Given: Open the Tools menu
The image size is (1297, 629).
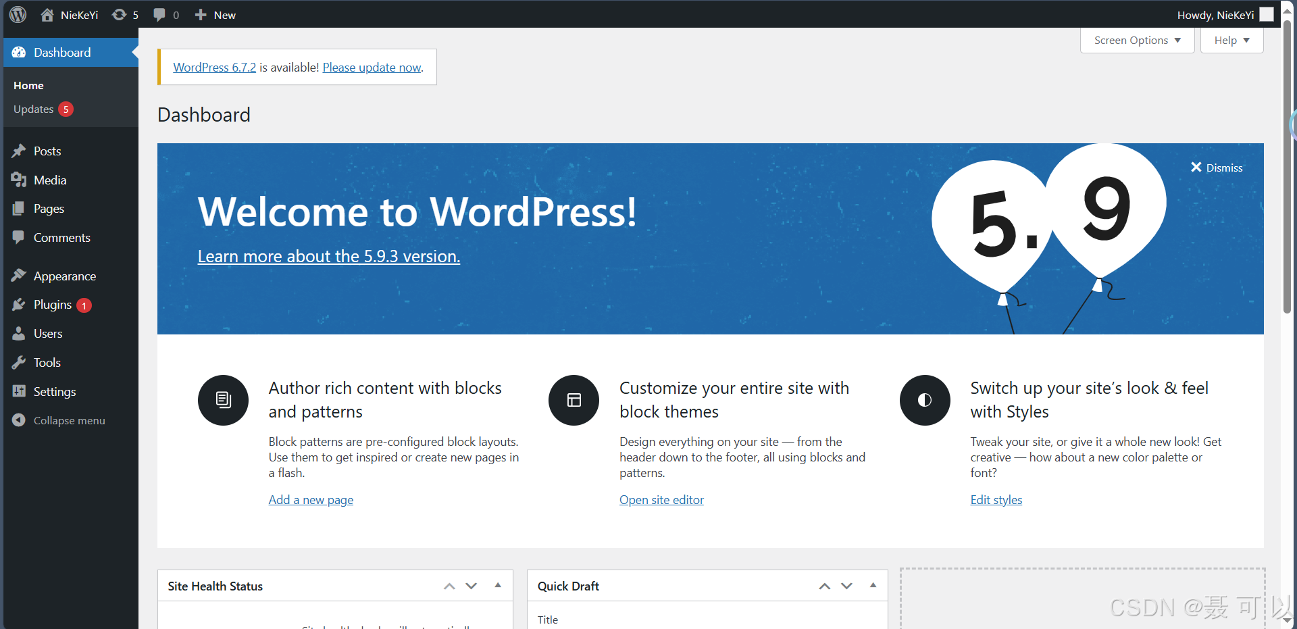Looking at the screenshot, I should [71, 362].
